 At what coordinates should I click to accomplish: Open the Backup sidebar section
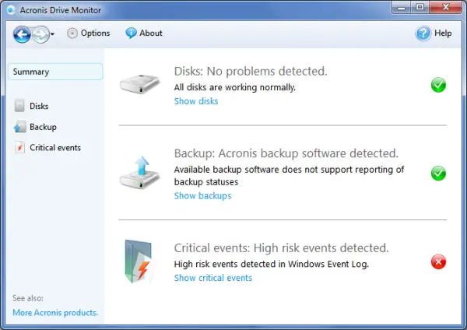[43, 127]
